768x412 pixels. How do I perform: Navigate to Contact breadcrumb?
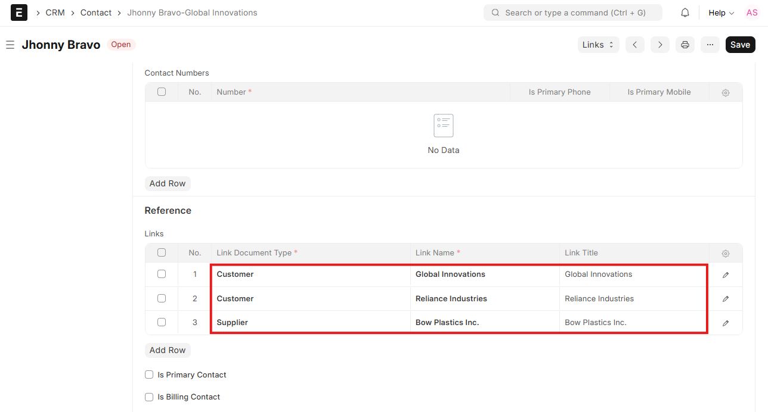point(96,13)
